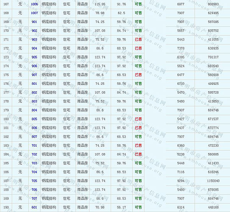Open room 803 details link
This screenshot has height=212, width=230.
coord(34,101)
